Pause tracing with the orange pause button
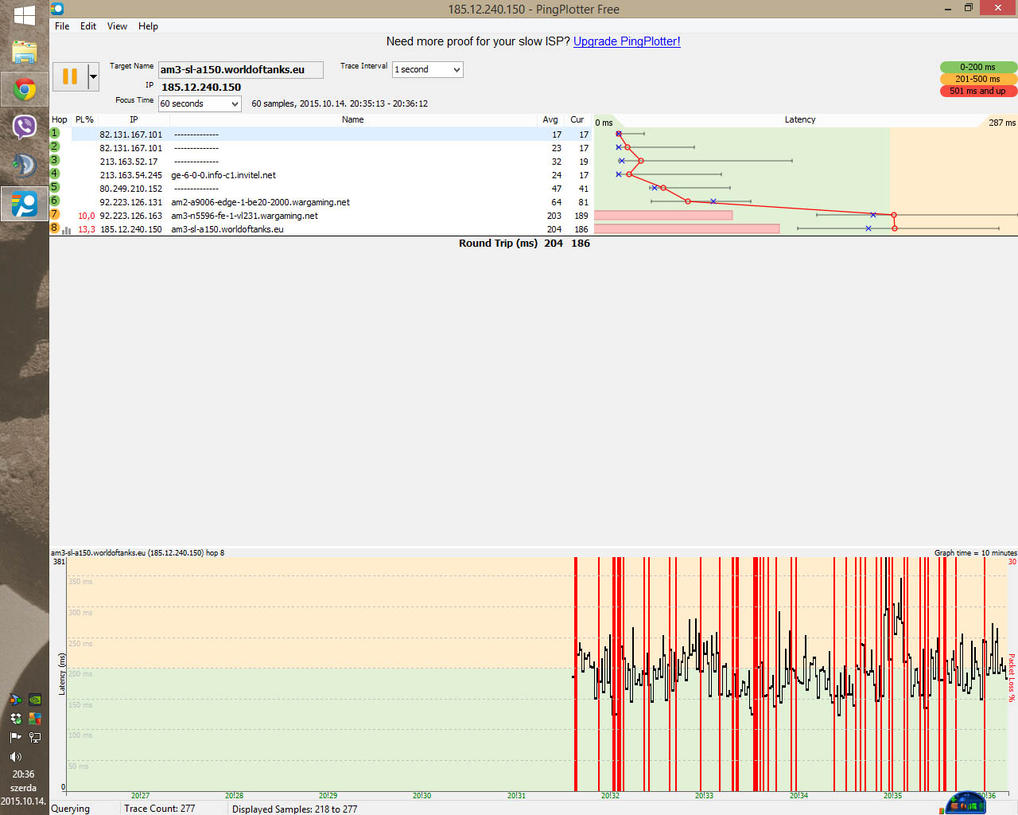The image size is (1018, 815). tap(70, 76)
